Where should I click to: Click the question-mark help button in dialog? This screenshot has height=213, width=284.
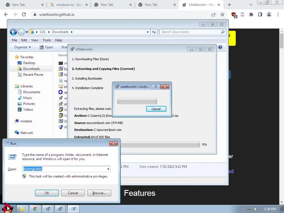coord(156,87)
